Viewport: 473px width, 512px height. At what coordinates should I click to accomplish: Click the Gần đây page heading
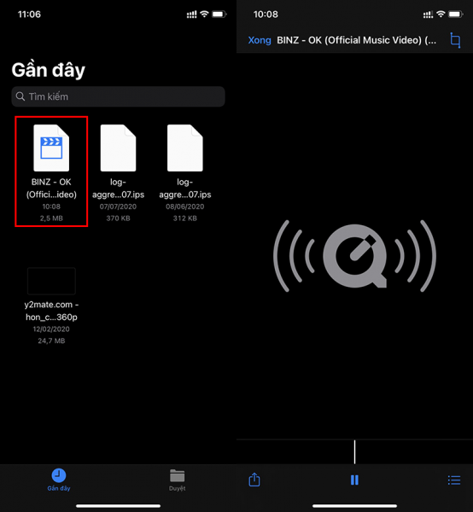coord(49,70)
